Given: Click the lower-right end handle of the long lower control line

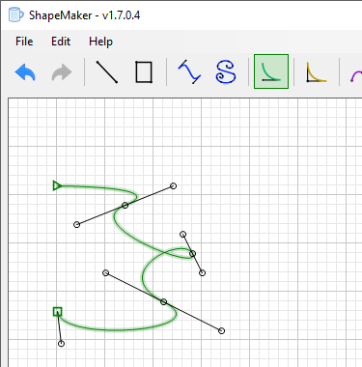Looking at the screenshot, I should coord(221,330).
